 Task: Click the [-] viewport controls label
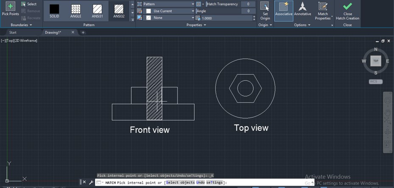(x=3, y=41)
